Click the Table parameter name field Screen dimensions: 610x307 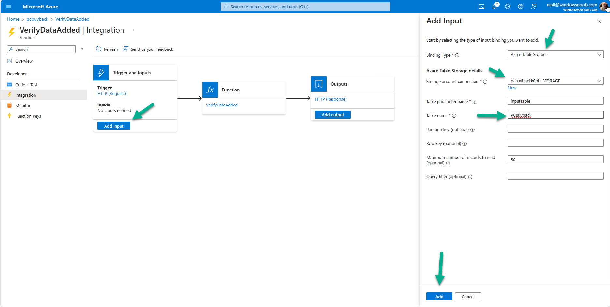click(556, 101)
